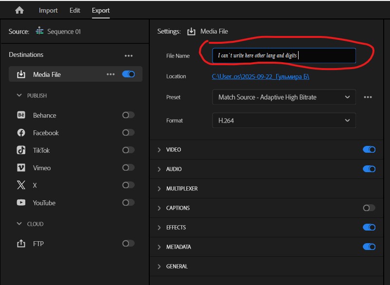Enable the Captions toggle
This screenshot has height=285, width=390.
[x=369, y=208]
